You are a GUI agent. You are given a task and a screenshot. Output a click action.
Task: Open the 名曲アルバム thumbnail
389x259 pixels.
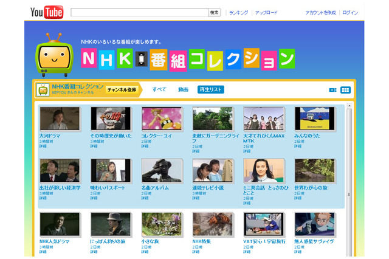[x=162, y=170]
